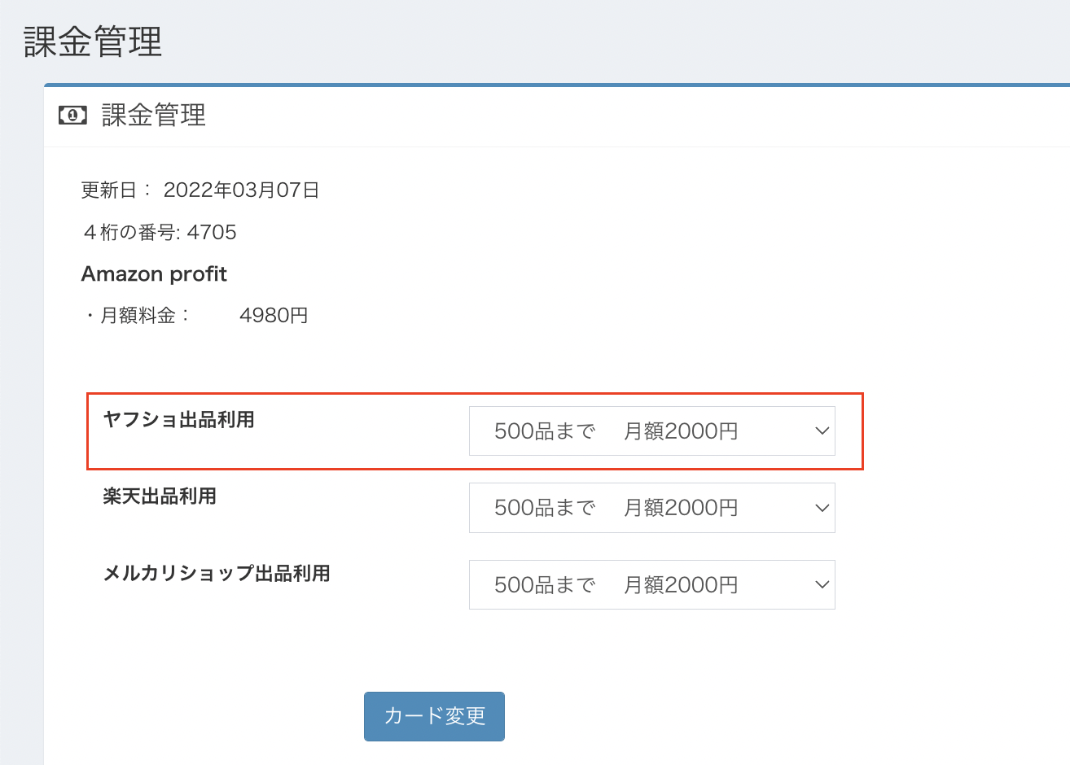The height and width of the screenshot is (765, 1070).
Task: Click the 課金管理 panel header text
Action: point(154,116)
